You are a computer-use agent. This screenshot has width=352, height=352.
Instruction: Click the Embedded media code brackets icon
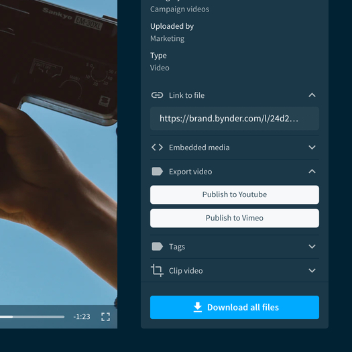tap(157, 148)
